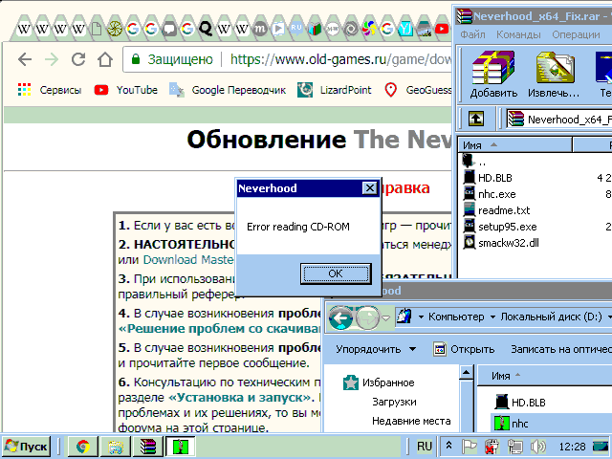Open the Команды menu in WinRAR
This screenshot has height=459, width=612.
click(x=518, y=34)
